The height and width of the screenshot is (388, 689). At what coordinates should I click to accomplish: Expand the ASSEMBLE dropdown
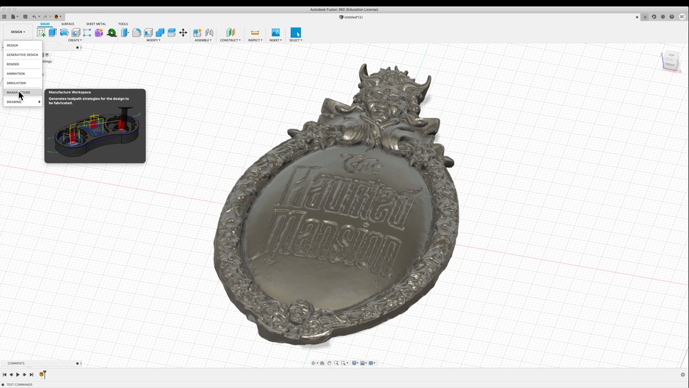coord(203,40)
